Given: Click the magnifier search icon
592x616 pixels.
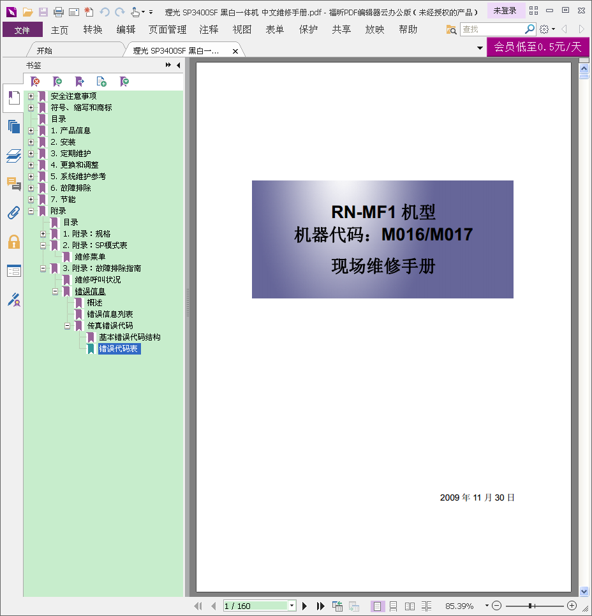Looking at the screenshot, I should click(x=529, y=29).
